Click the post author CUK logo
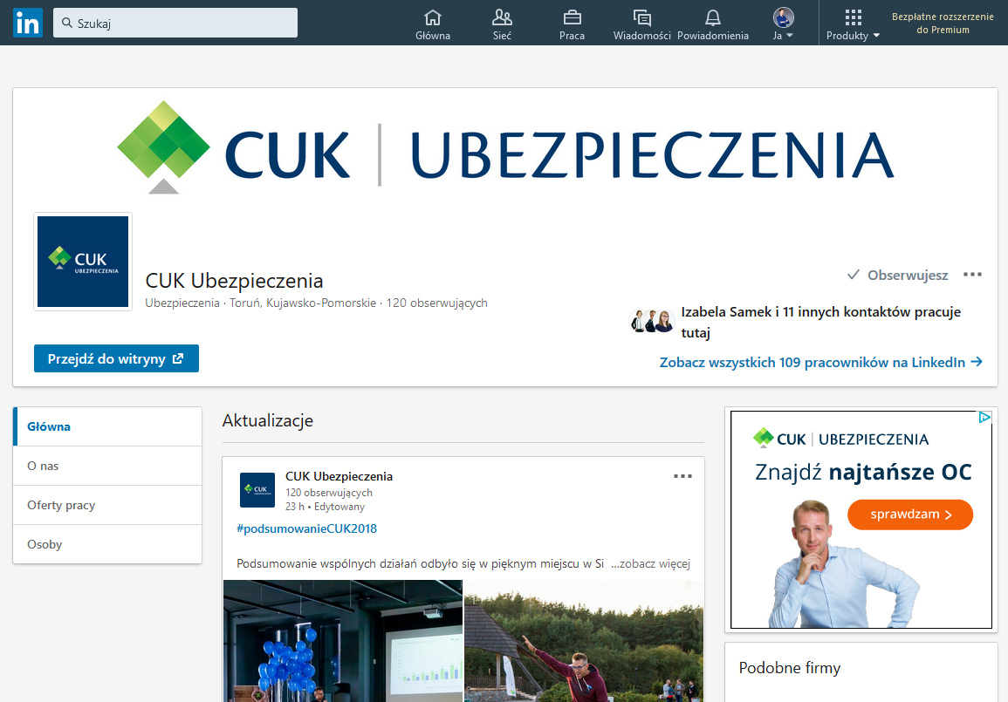The width and height of the screenshot is (1008, 702). pyautogui.click(x=257, y=489)
